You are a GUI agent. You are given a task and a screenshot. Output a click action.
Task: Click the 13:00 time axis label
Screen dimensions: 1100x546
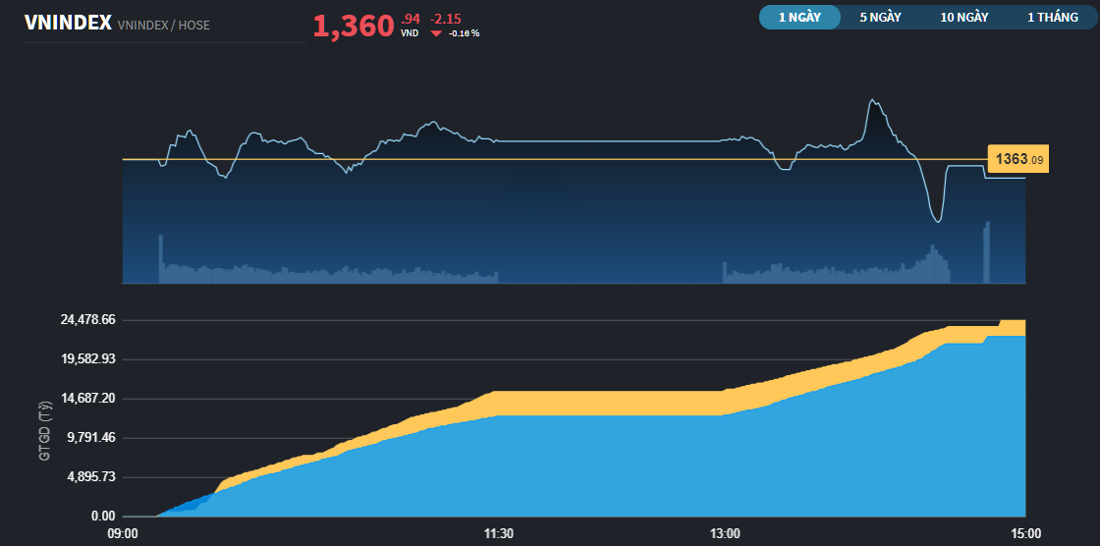(x=725, y=533)
